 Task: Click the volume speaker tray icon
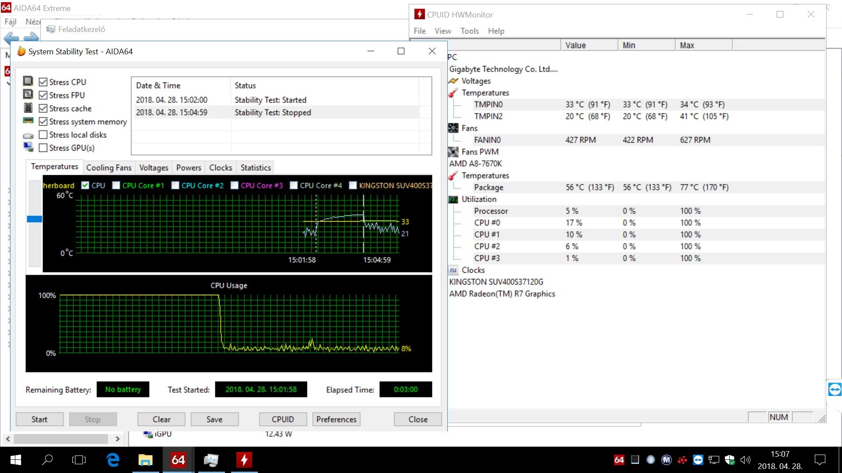[745, 460]
